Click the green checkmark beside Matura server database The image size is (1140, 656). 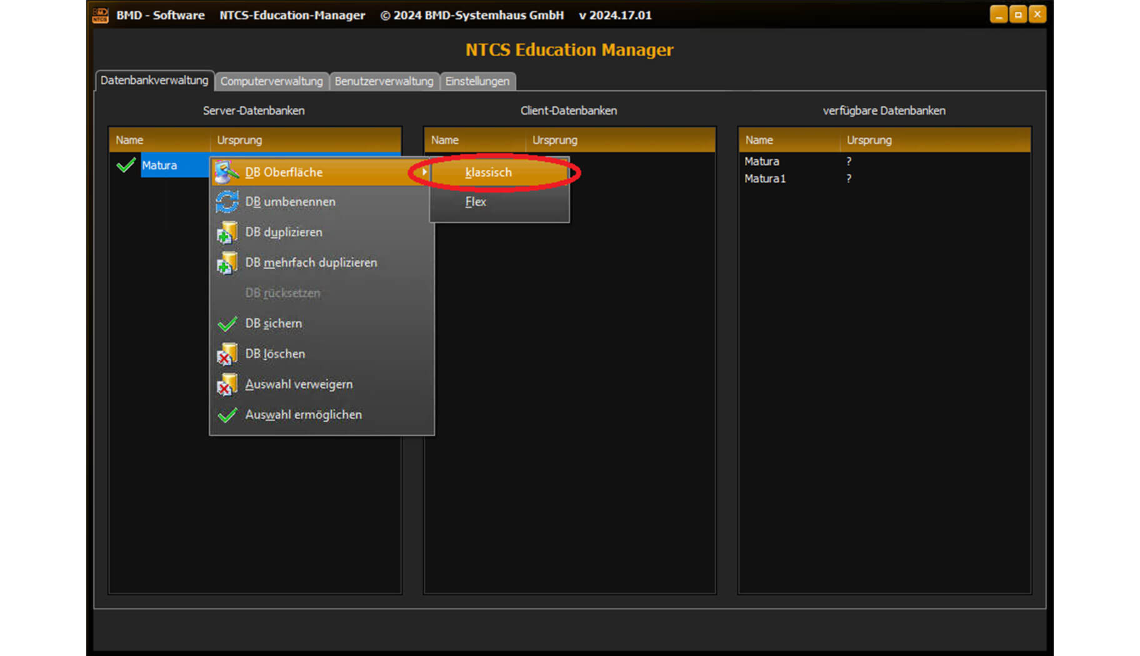tap(126, 166)
